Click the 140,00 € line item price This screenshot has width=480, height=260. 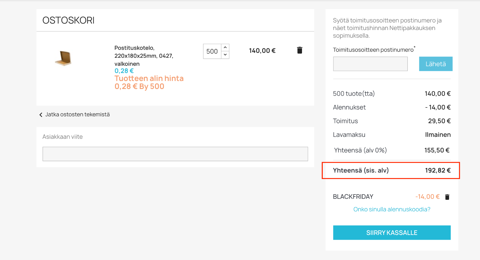click(262, 51)
